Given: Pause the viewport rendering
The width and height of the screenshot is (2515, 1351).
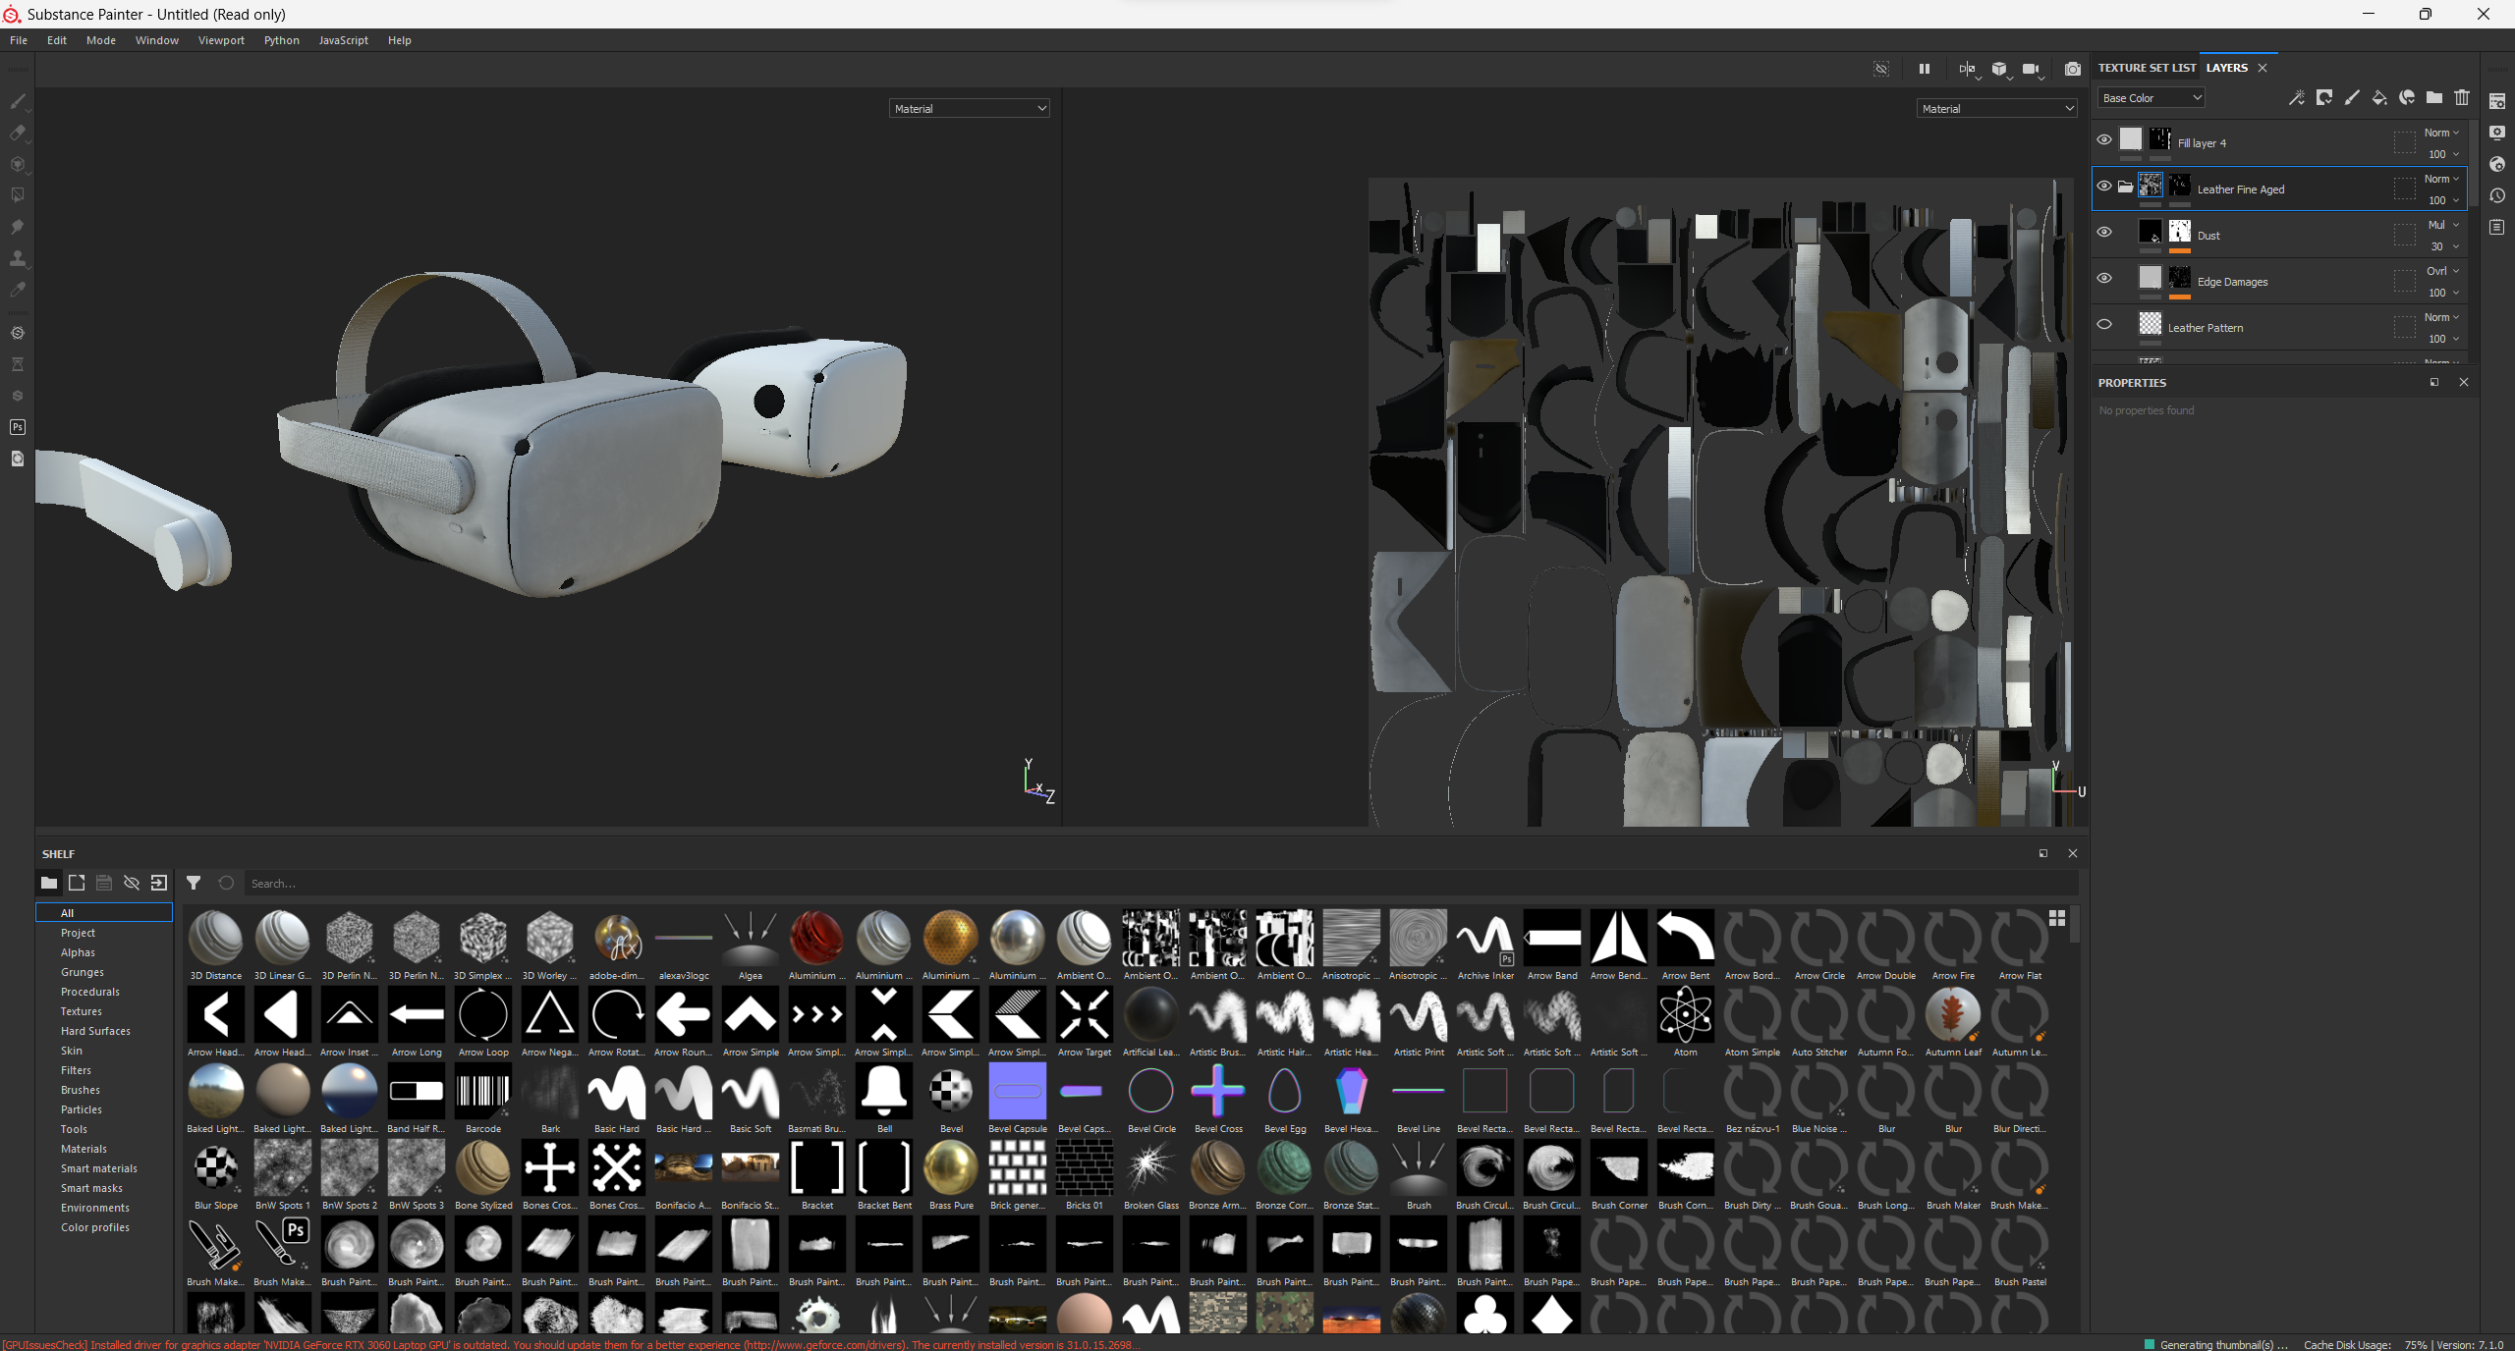Looking at the screenshot, I should (1924, 69).
